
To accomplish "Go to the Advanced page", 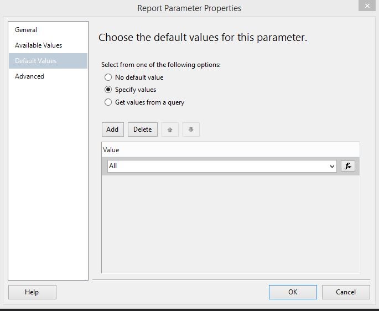I will point(29,76).
